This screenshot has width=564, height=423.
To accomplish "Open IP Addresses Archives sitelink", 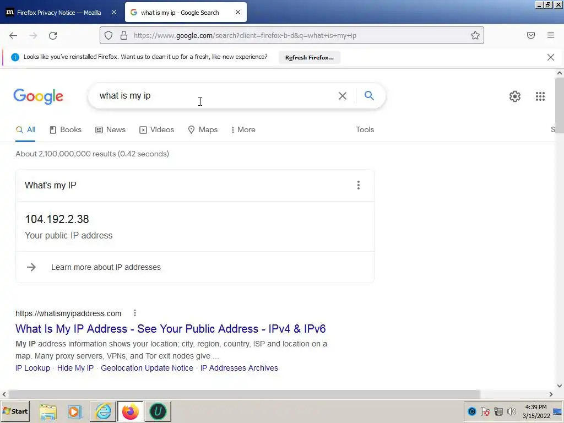I will tap(239, 368).
